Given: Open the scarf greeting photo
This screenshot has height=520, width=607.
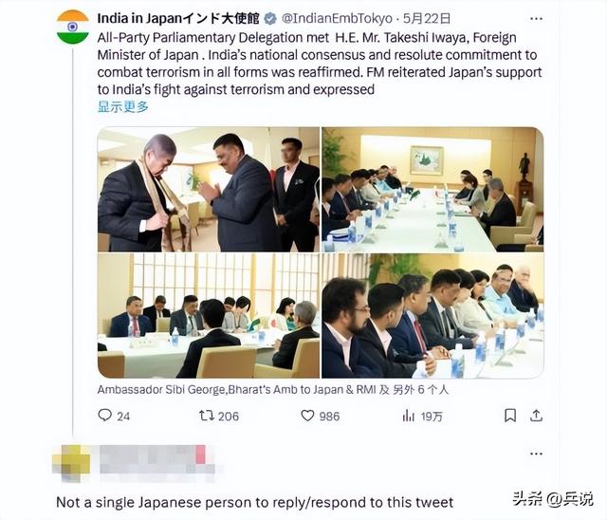Looking at the screenshot, I should point(209,190).
